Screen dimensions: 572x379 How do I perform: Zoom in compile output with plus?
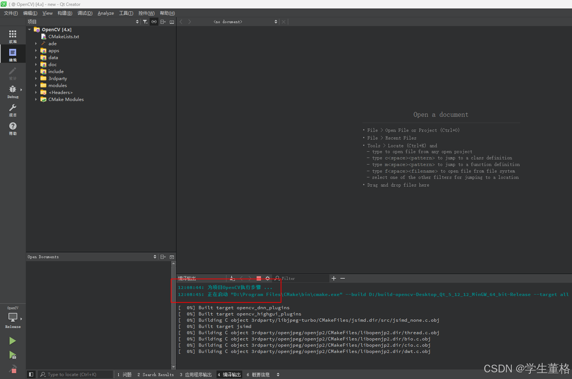[x=334, y=278]
